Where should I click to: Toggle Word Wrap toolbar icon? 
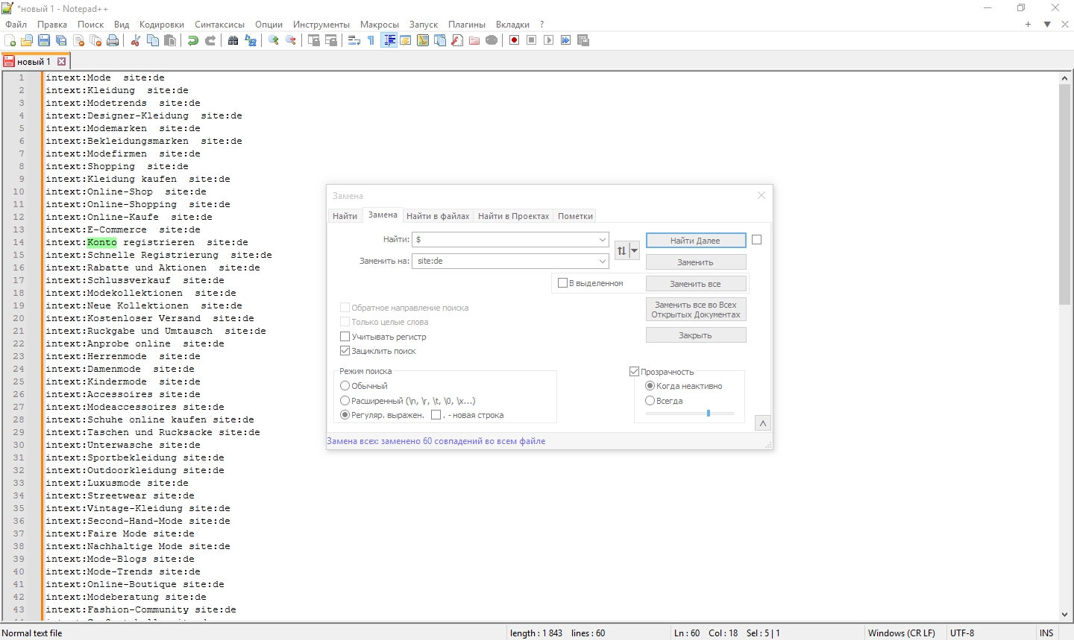(354, 40)
